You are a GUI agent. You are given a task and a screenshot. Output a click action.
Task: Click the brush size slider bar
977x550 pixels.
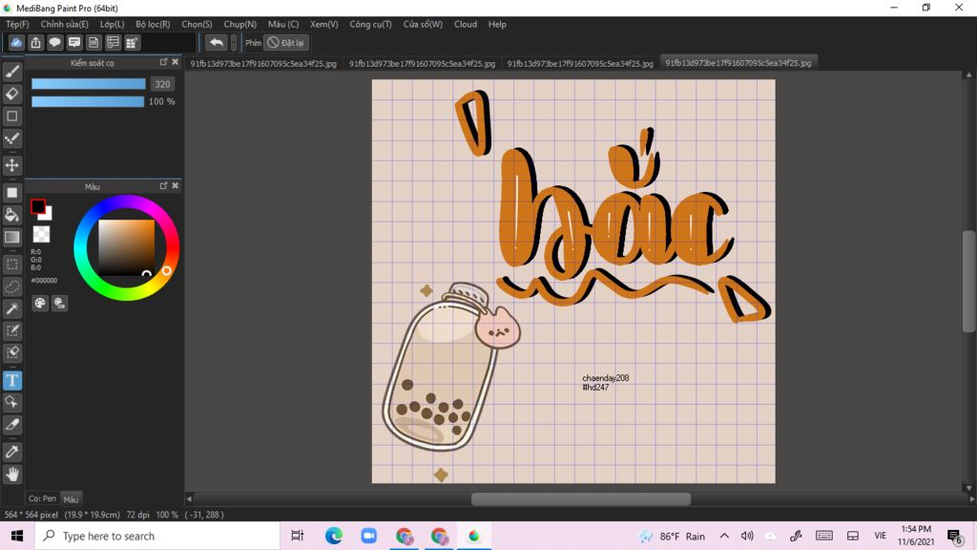(89, 84)
